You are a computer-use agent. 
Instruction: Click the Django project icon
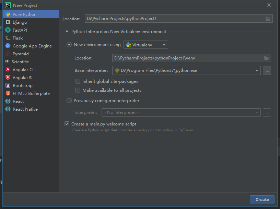(8, 22)
